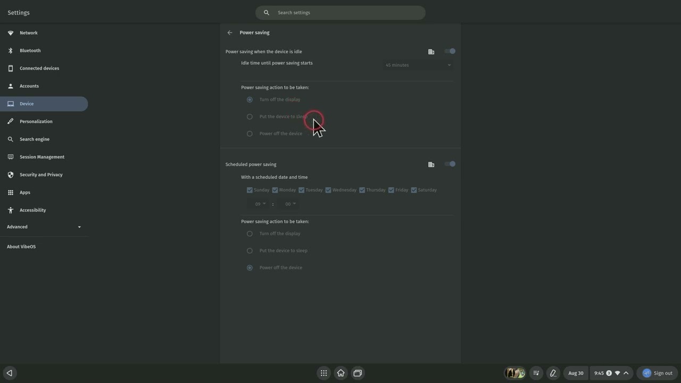Select idle action Put the device to sleep

[250, 116]
